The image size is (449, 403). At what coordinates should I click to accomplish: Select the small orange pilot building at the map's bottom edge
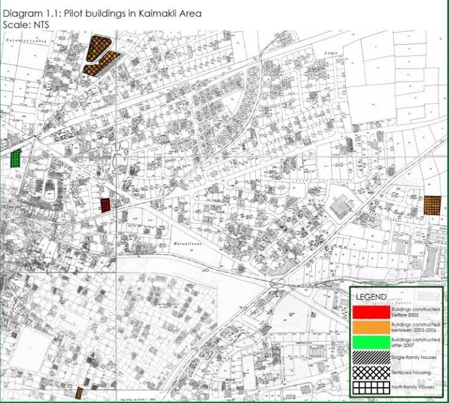[x=79, y=393]
